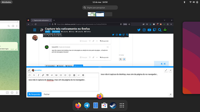Image resolution: width=200 pixels, height=112 pixels.
Task: Open the Atividades overview button
Action: coord(6,2)
